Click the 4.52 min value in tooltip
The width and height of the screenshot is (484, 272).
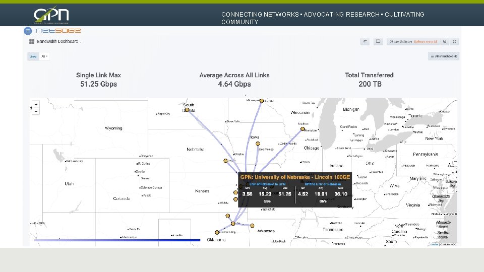tap(303, 194)
